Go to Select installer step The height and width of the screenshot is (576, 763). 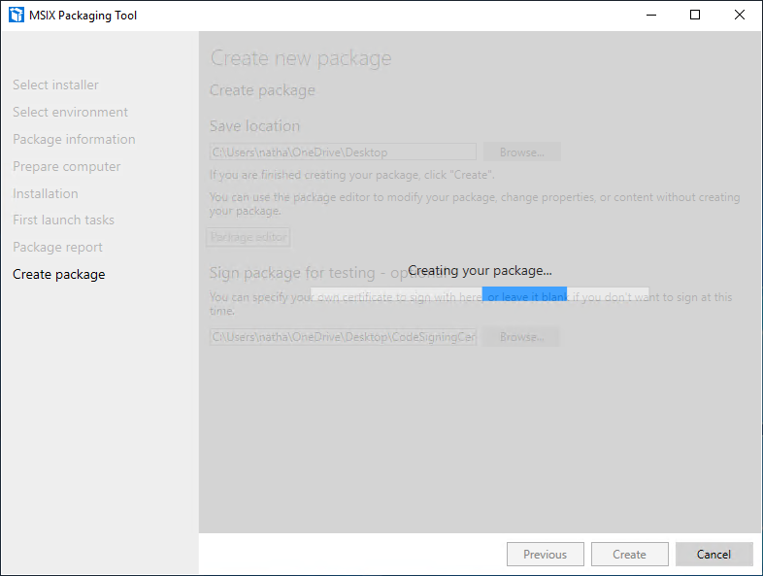coord(55,85)
